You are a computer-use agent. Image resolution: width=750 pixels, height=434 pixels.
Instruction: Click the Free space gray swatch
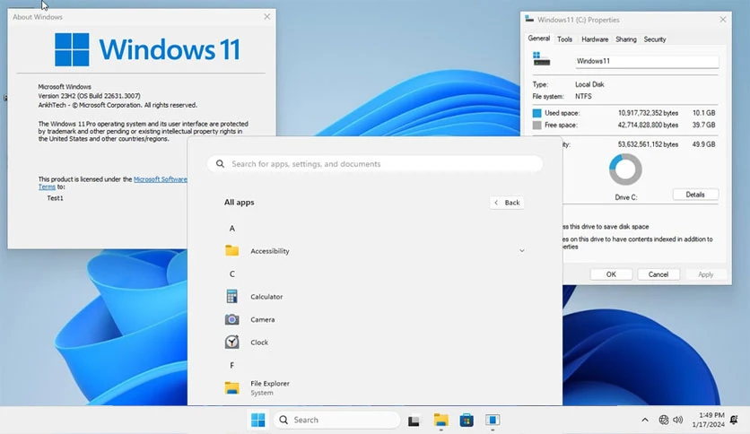click(536, 126)
